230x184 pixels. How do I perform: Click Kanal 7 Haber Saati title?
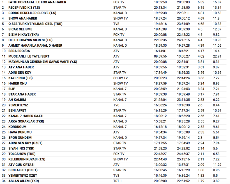click(26, 116)
